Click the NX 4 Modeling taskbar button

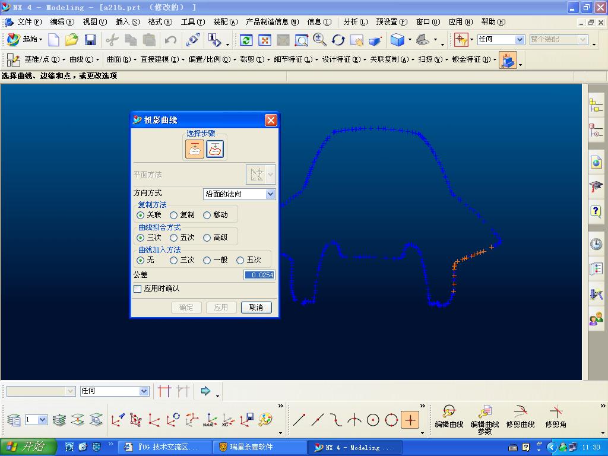point(355,447)
